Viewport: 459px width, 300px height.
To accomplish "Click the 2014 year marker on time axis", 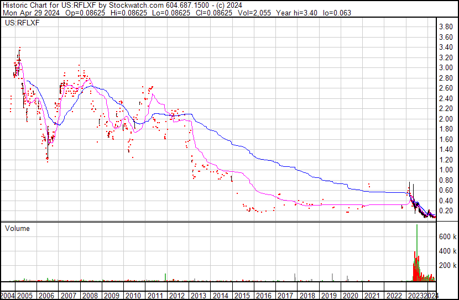I will 220,295.
